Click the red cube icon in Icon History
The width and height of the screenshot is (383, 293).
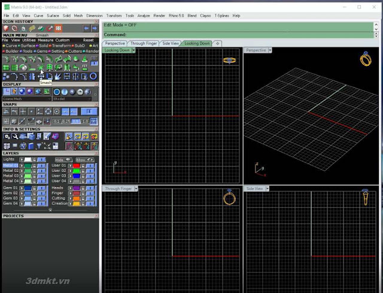click(x=6, y=28)
